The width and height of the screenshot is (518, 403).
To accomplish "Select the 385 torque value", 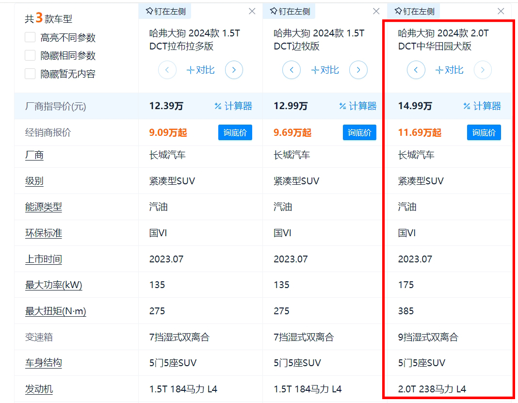I will click(x=405, y=311).
